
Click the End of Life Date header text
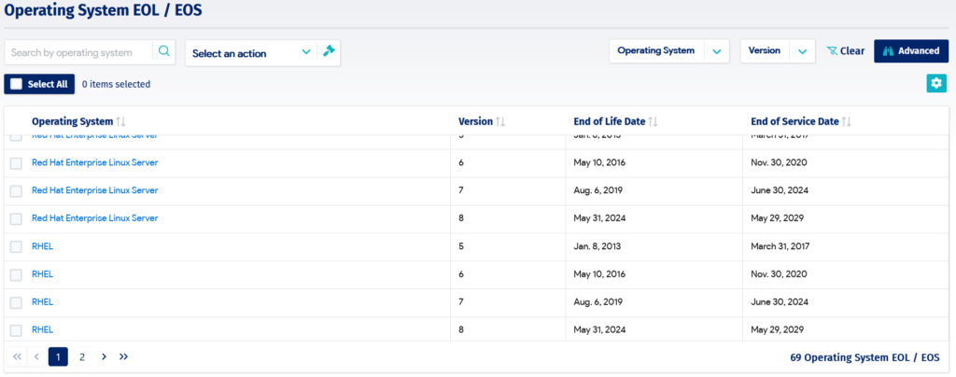tap(609, 121)
